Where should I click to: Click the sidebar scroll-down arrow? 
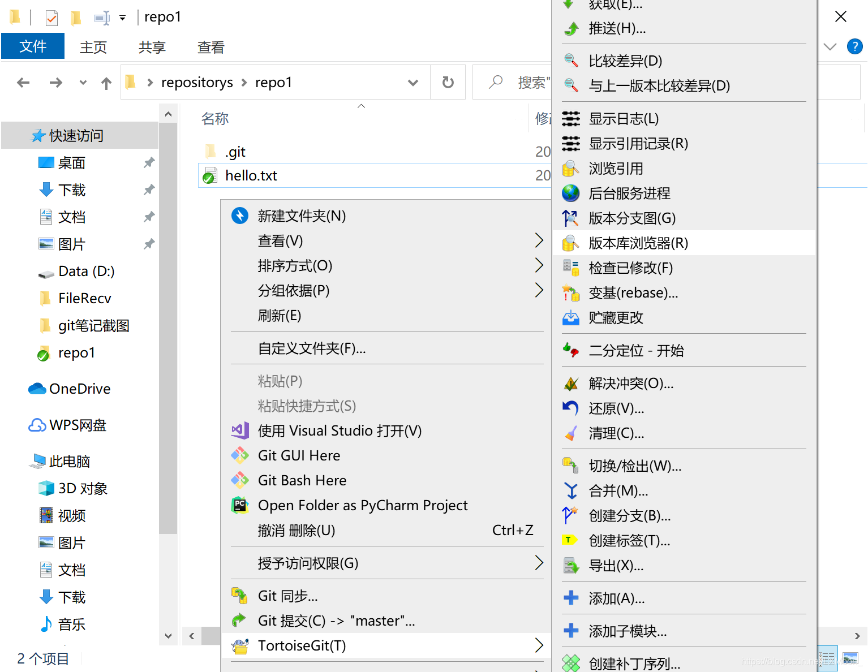168,636
